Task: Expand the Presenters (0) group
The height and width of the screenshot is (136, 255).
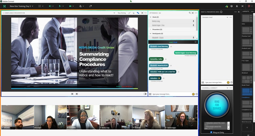Action: (150, 30)
